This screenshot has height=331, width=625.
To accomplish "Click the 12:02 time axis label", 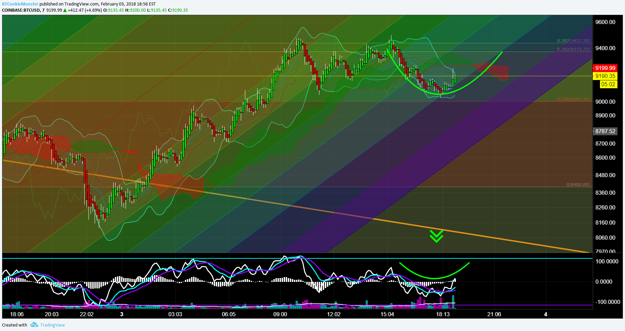I will (334, 314).
